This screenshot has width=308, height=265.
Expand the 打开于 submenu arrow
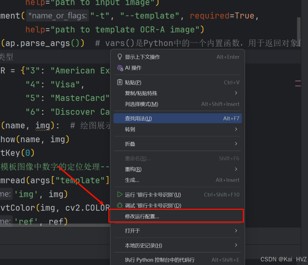(236, 230)
